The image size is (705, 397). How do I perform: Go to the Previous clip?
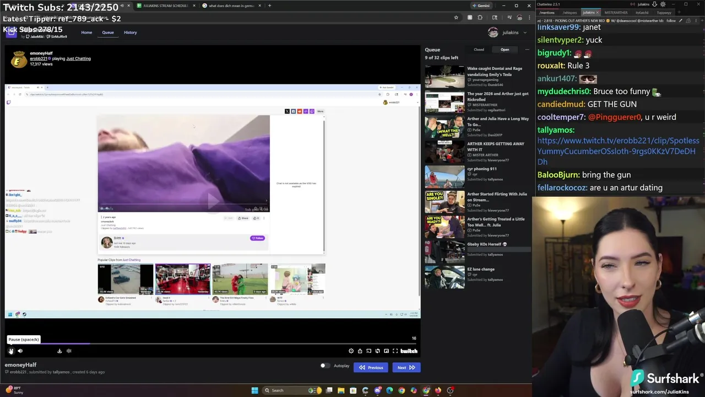click(x=371, y=367)
